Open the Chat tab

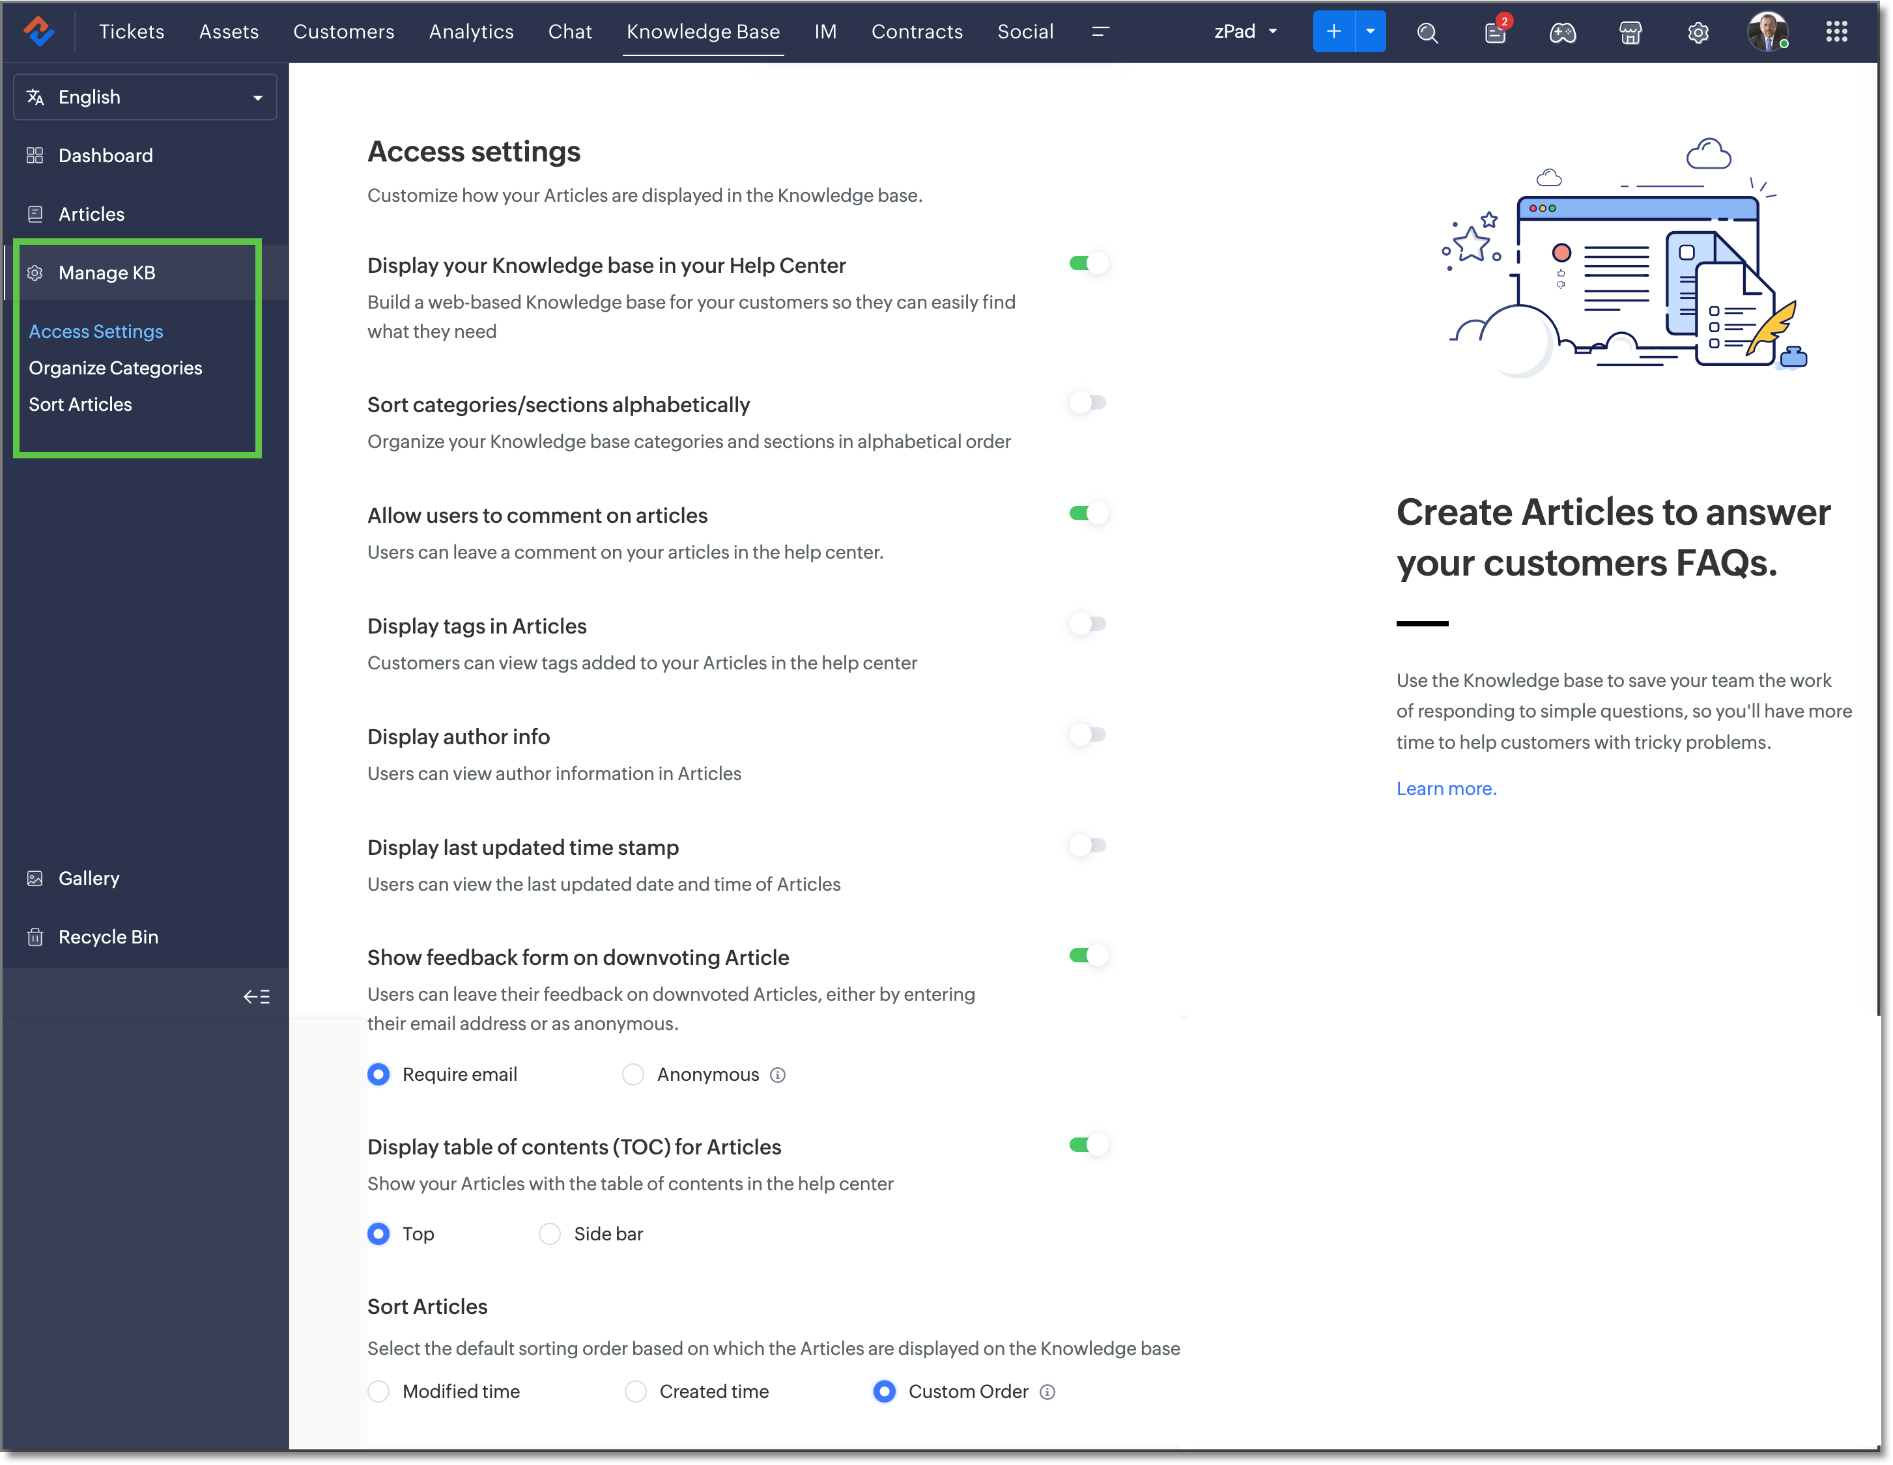pyautogui.click(x=571, y=31)
